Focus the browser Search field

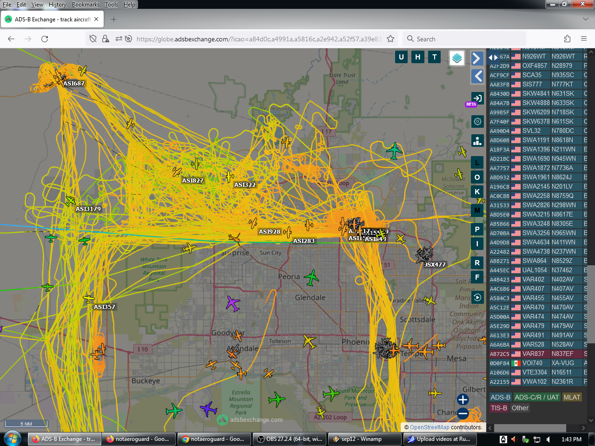coord(464,39)
